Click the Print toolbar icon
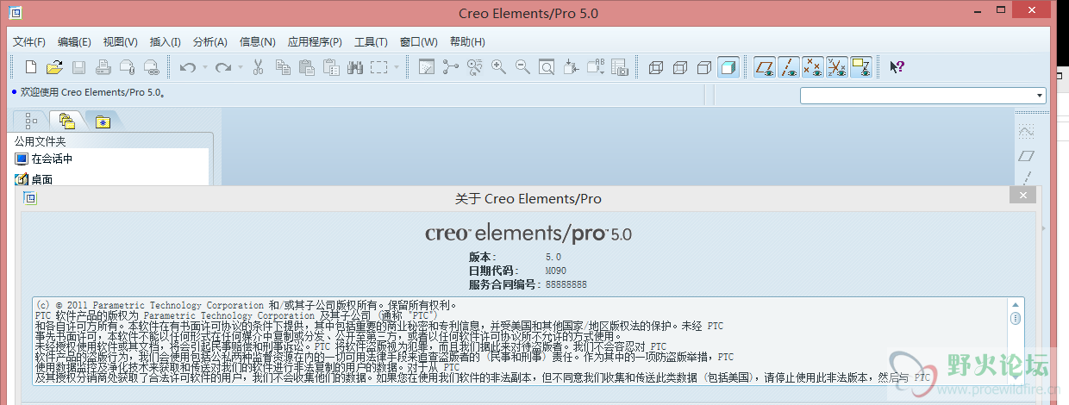The height and width of the screenshot is (405, 1069). click(103, 66)
